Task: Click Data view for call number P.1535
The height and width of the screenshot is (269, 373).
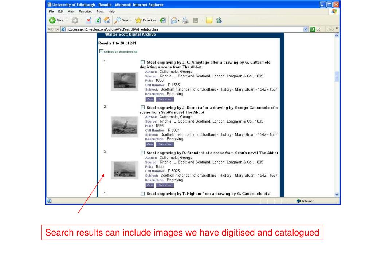Action: (165, 99)
